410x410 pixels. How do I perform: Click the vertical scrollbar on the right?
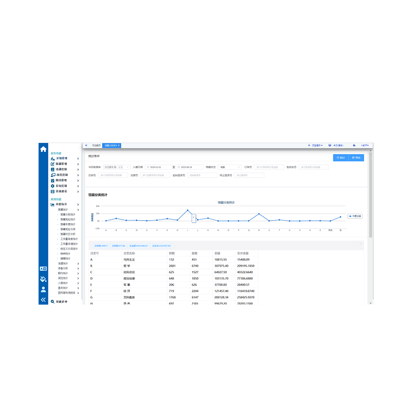tap(371, 193)
